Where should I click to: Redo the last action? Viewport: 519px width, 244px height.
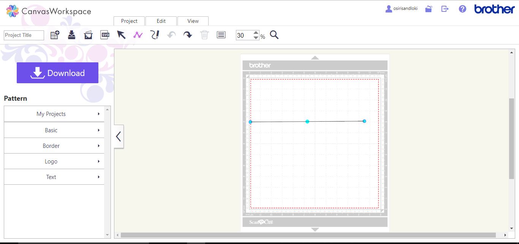[x=188, y=35]
